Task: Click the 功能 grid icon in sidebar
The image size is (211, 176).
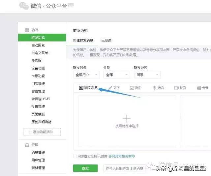Action: click(27, 30)
